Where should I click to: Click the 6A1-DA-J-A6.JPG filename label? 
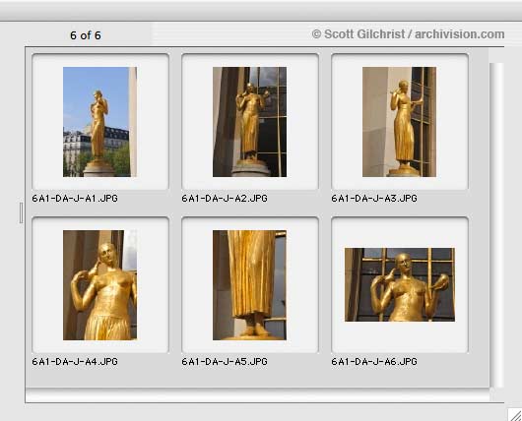[374, 361]
